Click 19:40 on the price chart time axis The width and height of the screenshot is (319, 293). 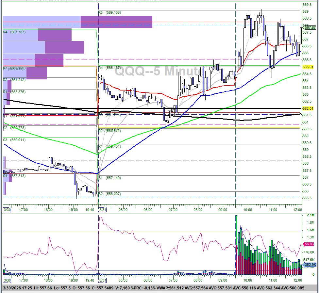(90, 210)
